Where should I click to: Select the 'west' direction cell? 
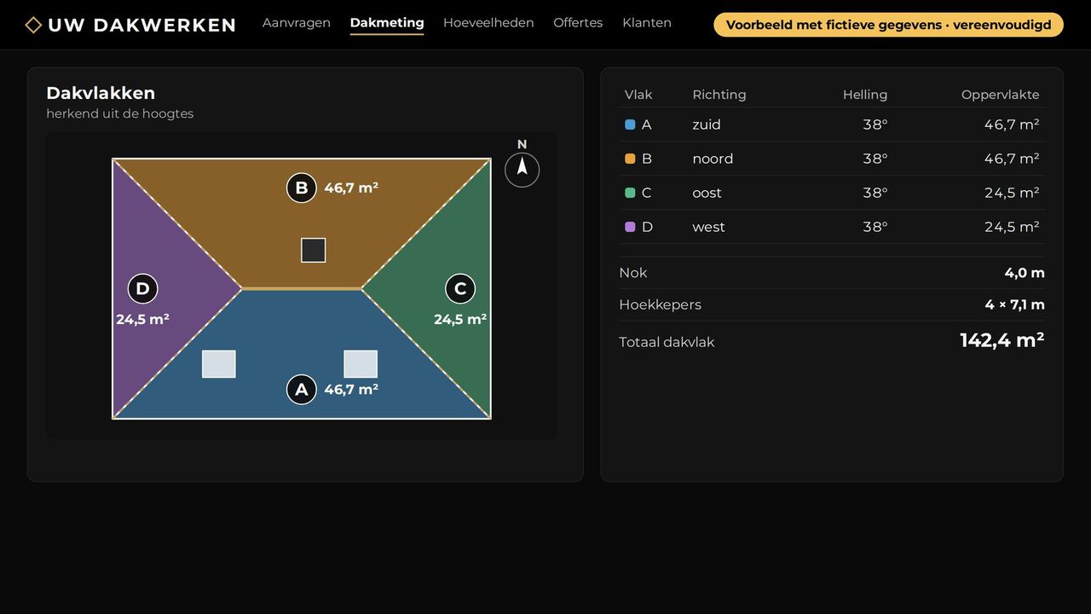708,227
